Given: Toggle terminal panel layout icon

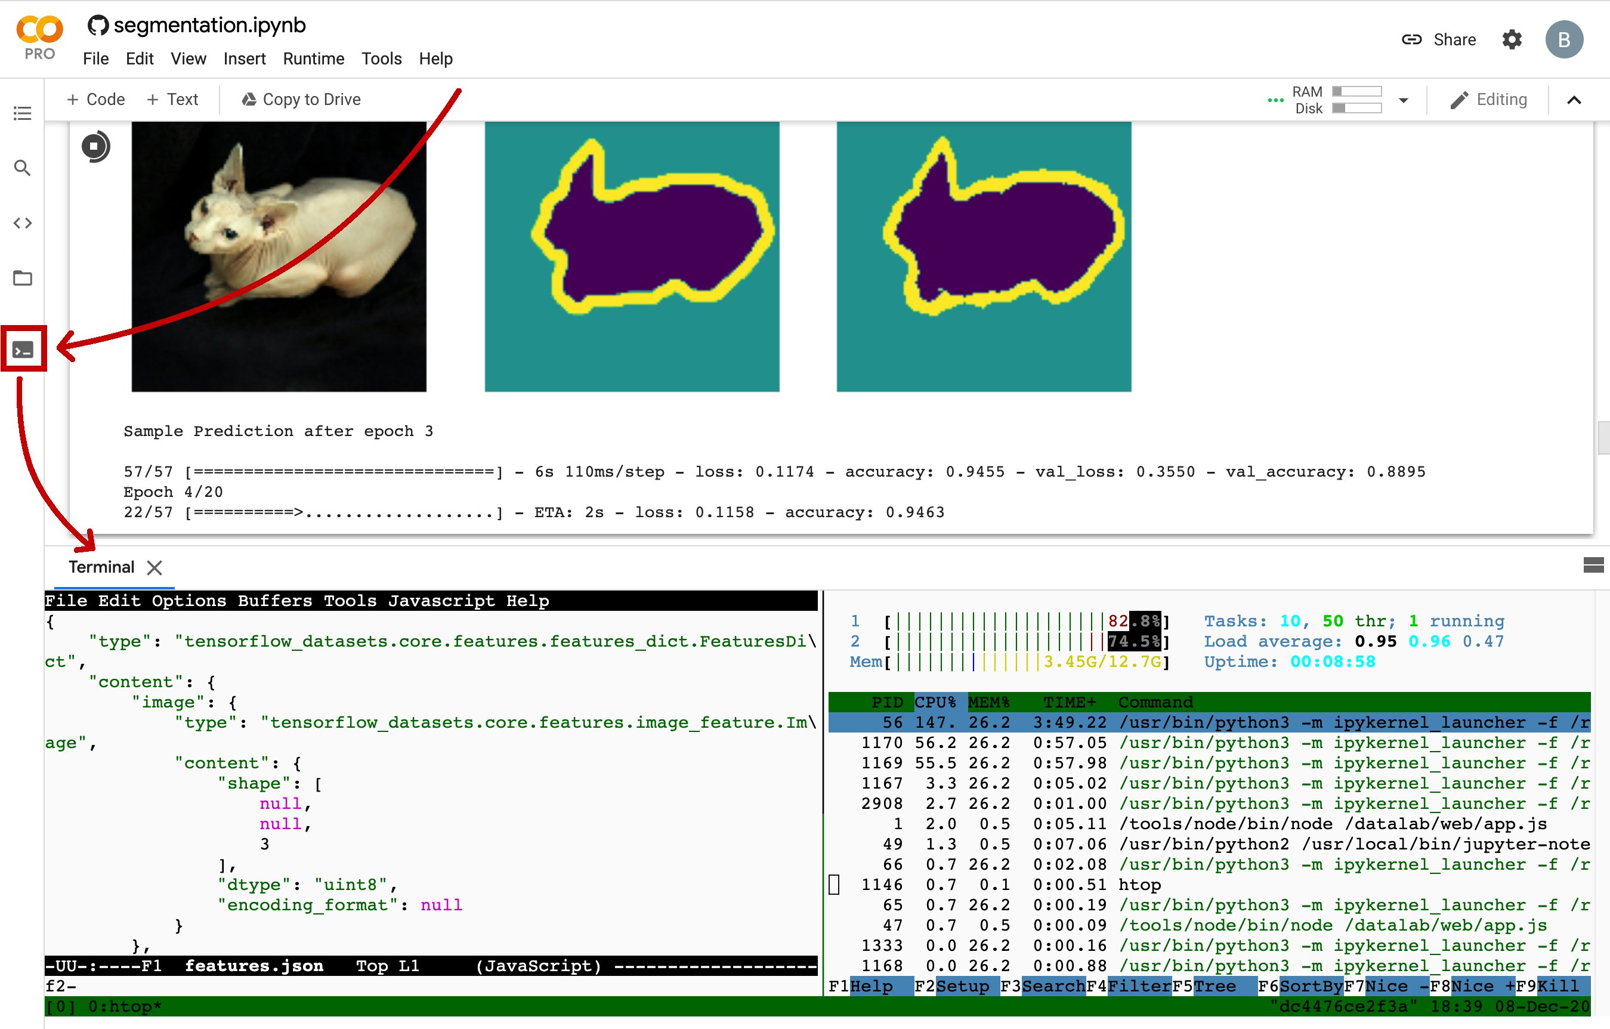Looking at the screenshot, I should 1593,566.
